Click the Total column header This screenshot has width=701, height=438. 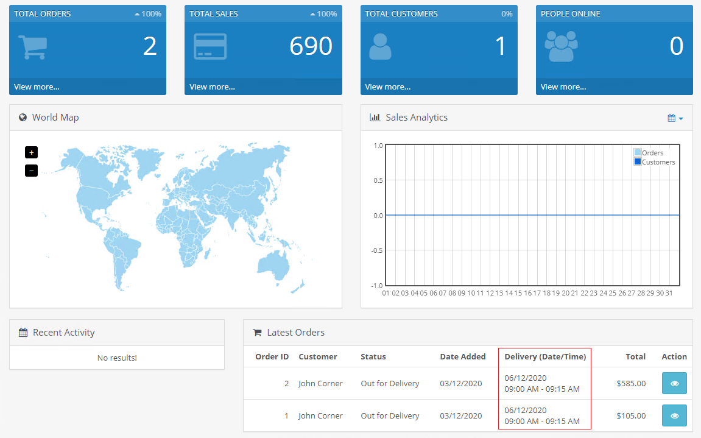pos(635,356)
